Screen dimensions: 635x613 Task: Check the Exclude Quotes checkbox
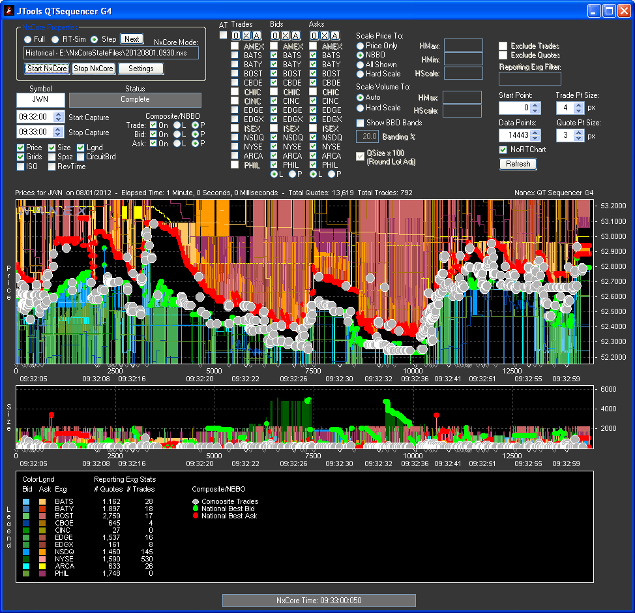(x=503, y=55)
